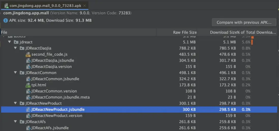Click the JDReactNewProduct.version file icon
279x131 pixels.
[28, 116]
